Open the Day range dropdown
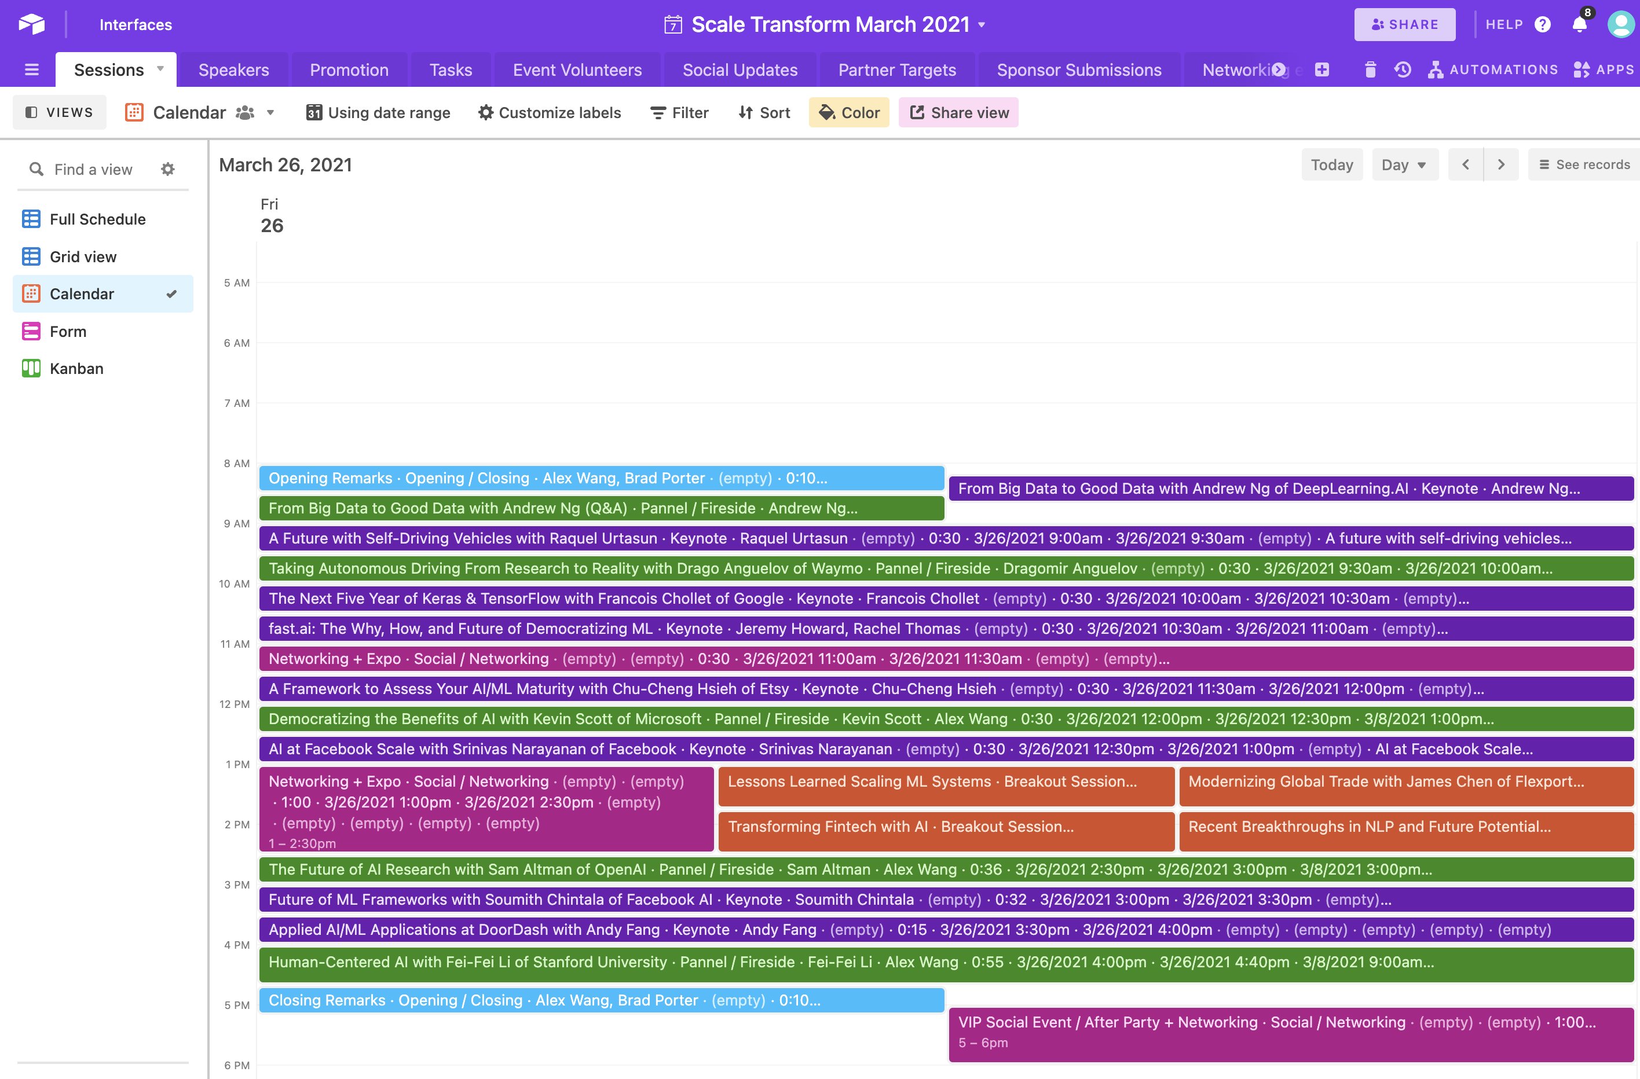 tap(1405, 164)
